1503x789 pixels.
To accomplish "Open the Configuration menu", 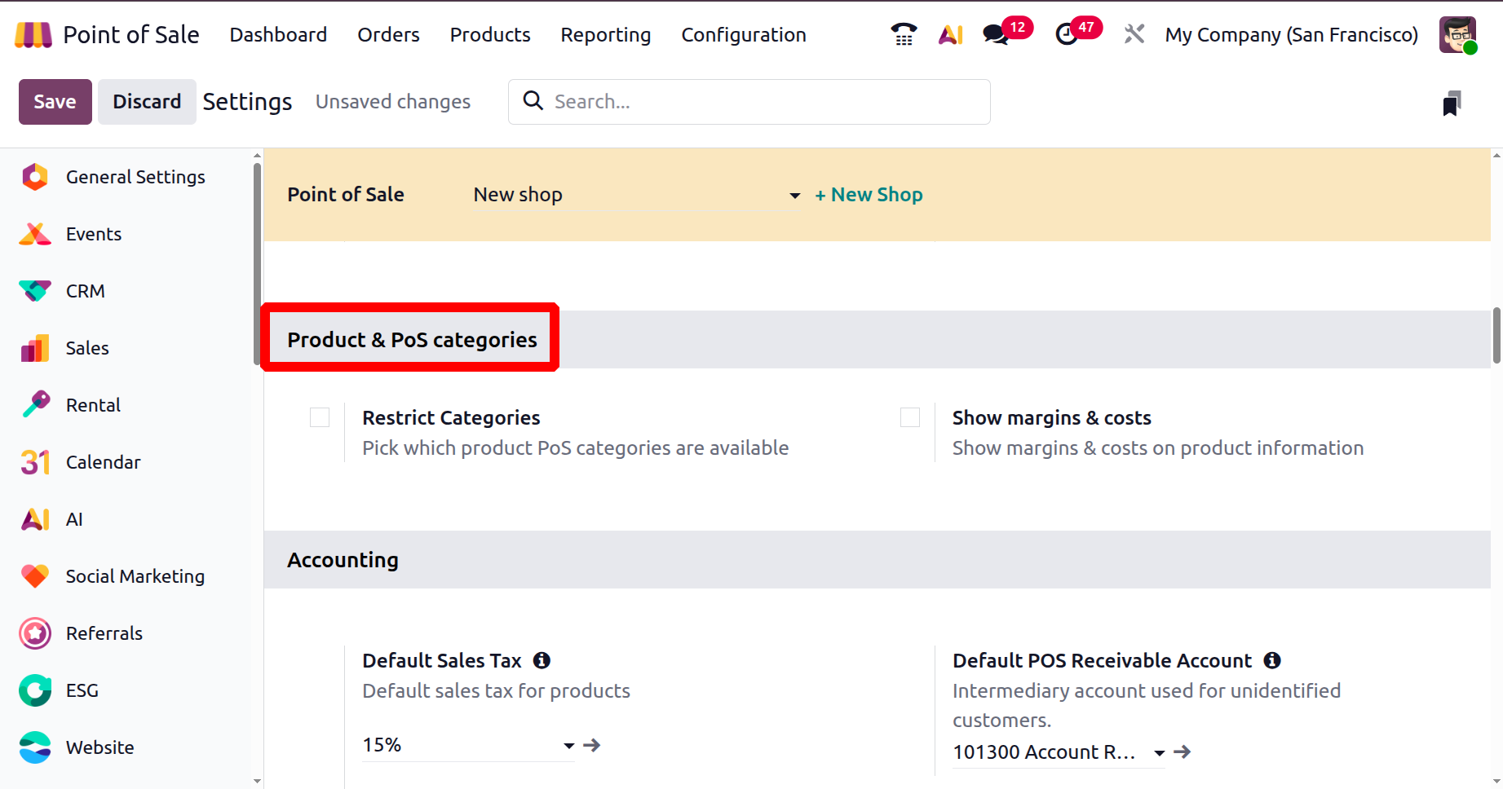I will (743, 35).
